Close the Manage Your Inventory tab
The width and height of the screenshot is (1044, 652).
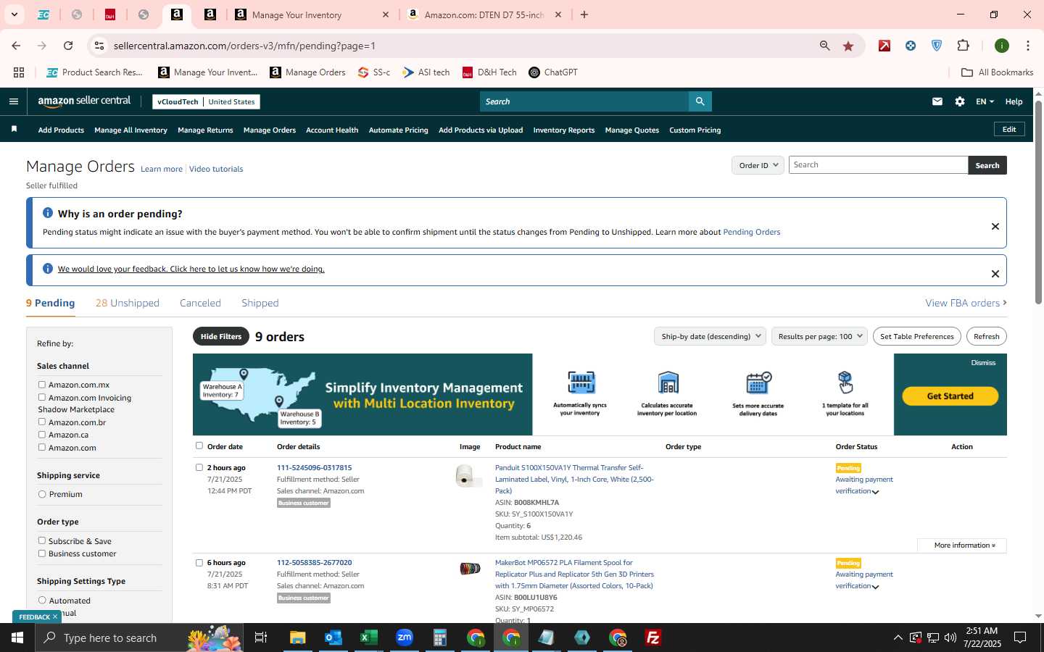[386, 14]
